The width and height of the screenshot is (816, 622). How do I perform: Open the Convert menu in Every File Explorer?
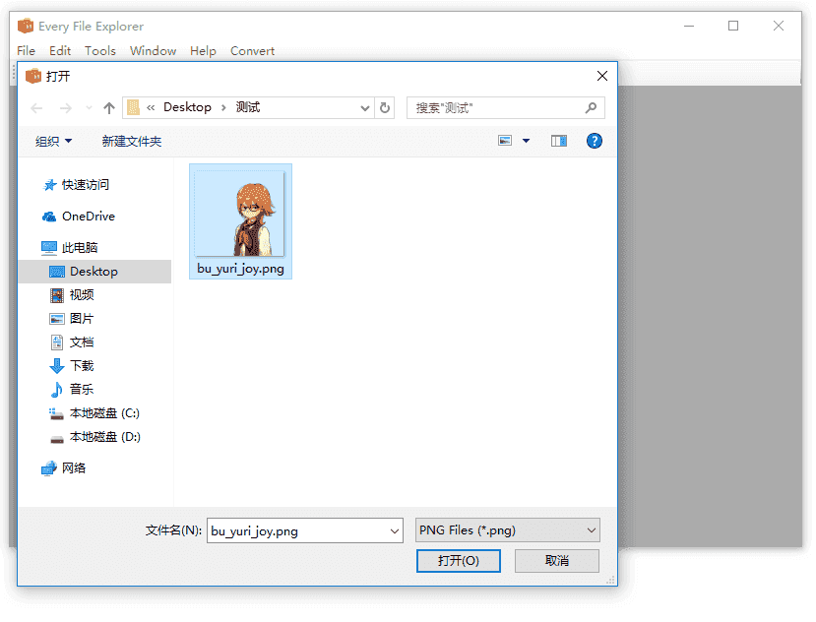click(x=252, y=51)
